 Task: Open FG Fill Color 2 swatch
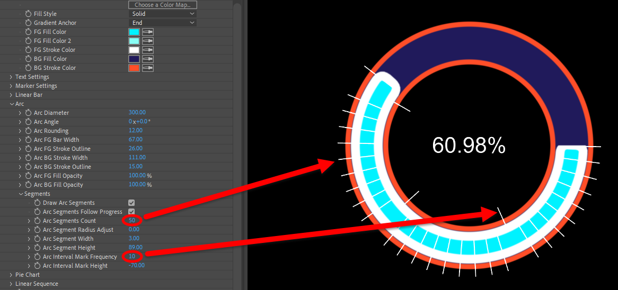134,41
